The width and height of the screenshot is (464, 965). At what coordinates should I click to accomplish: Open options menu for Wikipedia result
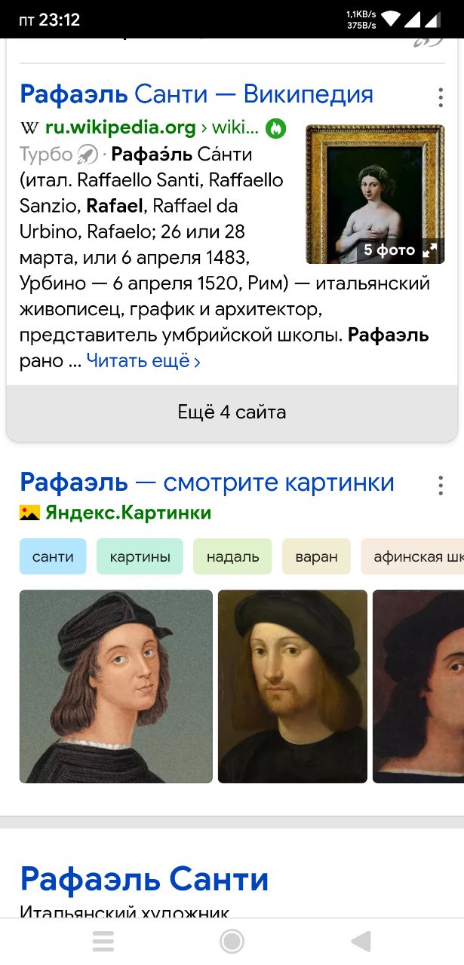click(441, 97)
